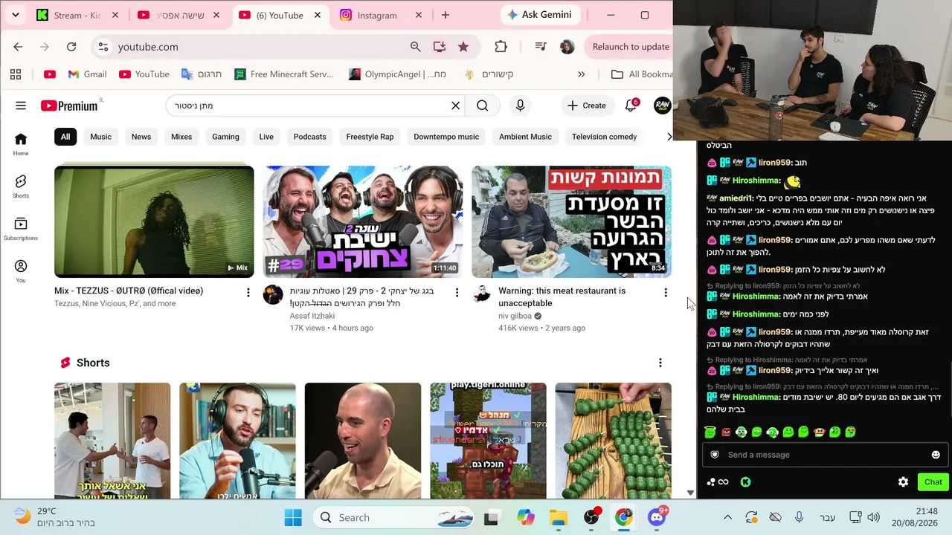This screenshot has width=952, height=535.
Task: Click the YouTube search magnifier button
Action: click(x=483, y=106)
